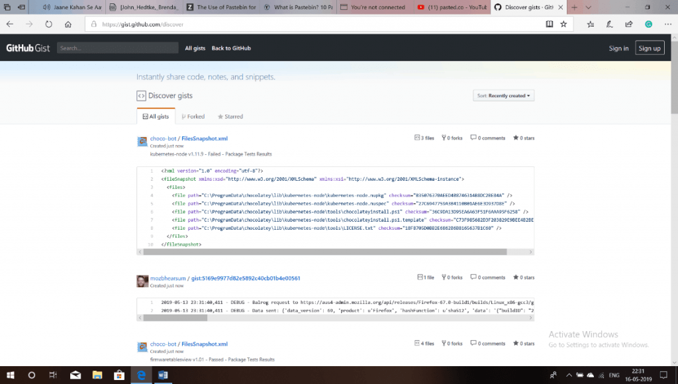Click the mozbhearsum user avatar

142,281
